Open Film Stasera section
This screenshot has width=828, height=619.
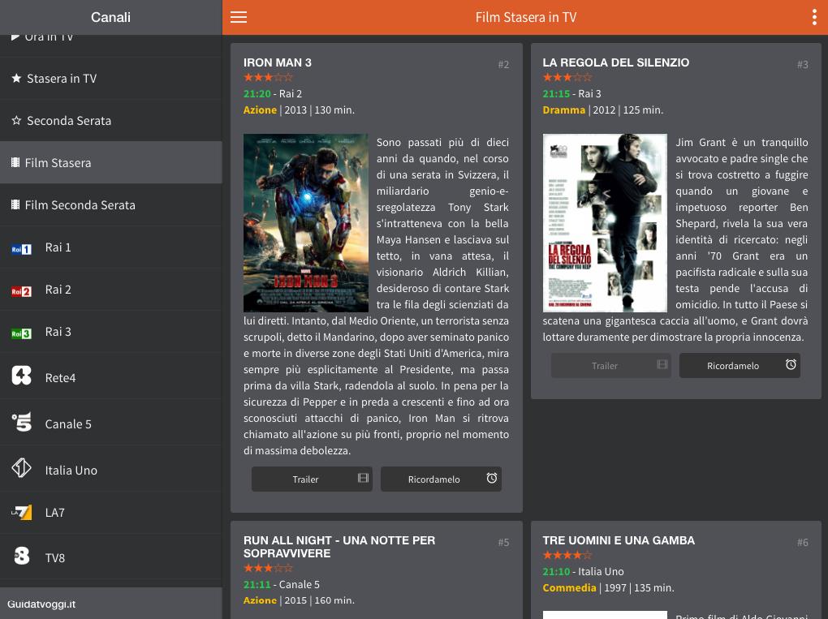(111, 162)
